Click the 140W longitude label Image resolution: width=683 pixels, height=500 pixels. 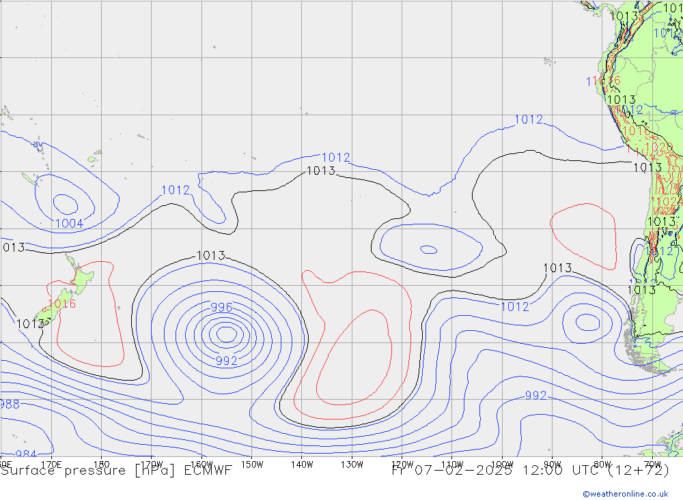pos(302,465)
